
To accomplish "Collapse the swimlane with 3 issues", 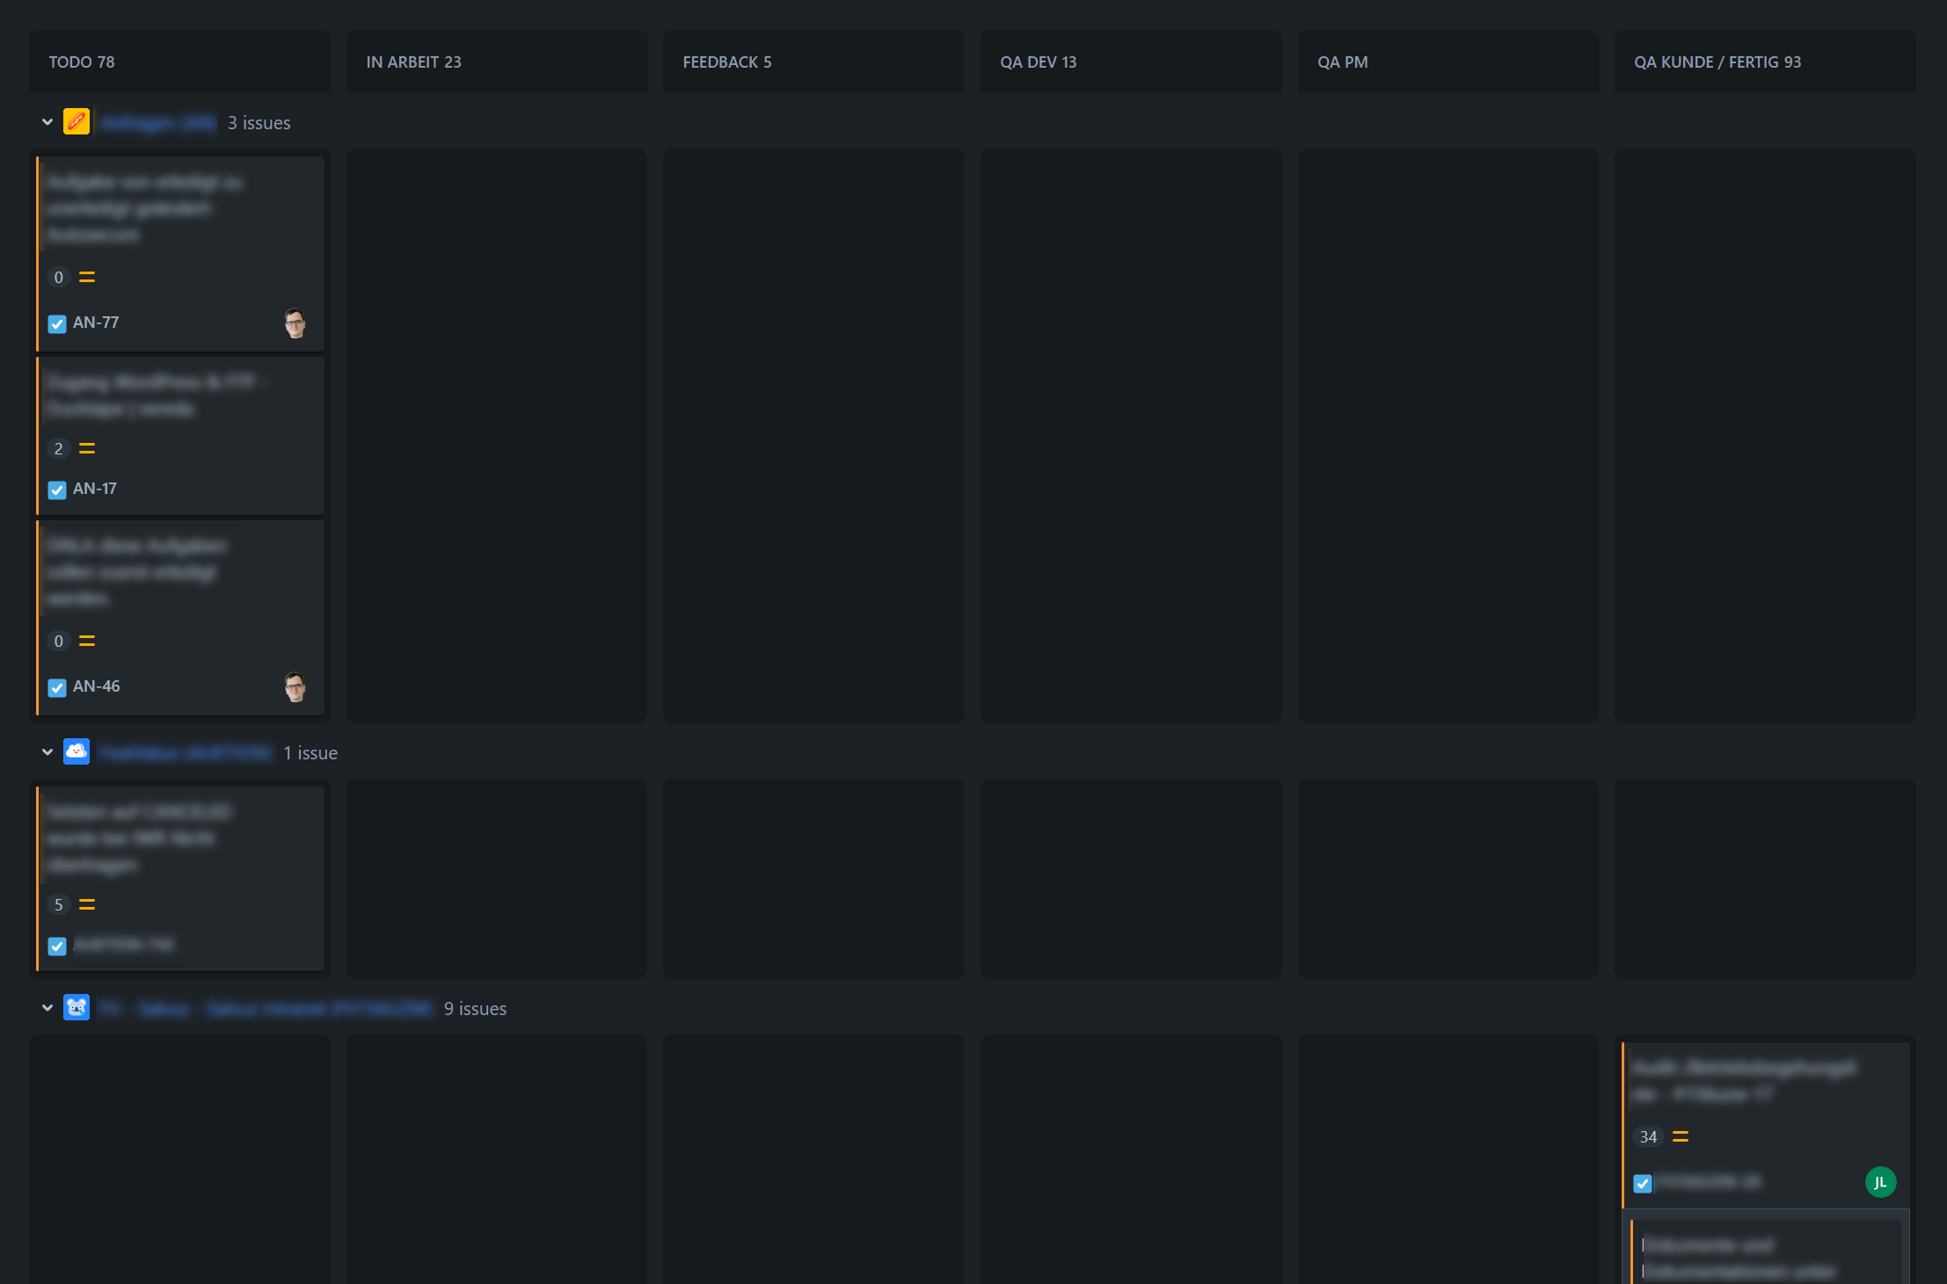I will pos(47,122).
